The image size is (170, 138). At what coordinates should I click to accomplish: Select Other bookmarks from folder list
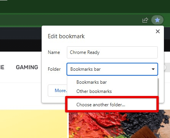pos(112,91)
